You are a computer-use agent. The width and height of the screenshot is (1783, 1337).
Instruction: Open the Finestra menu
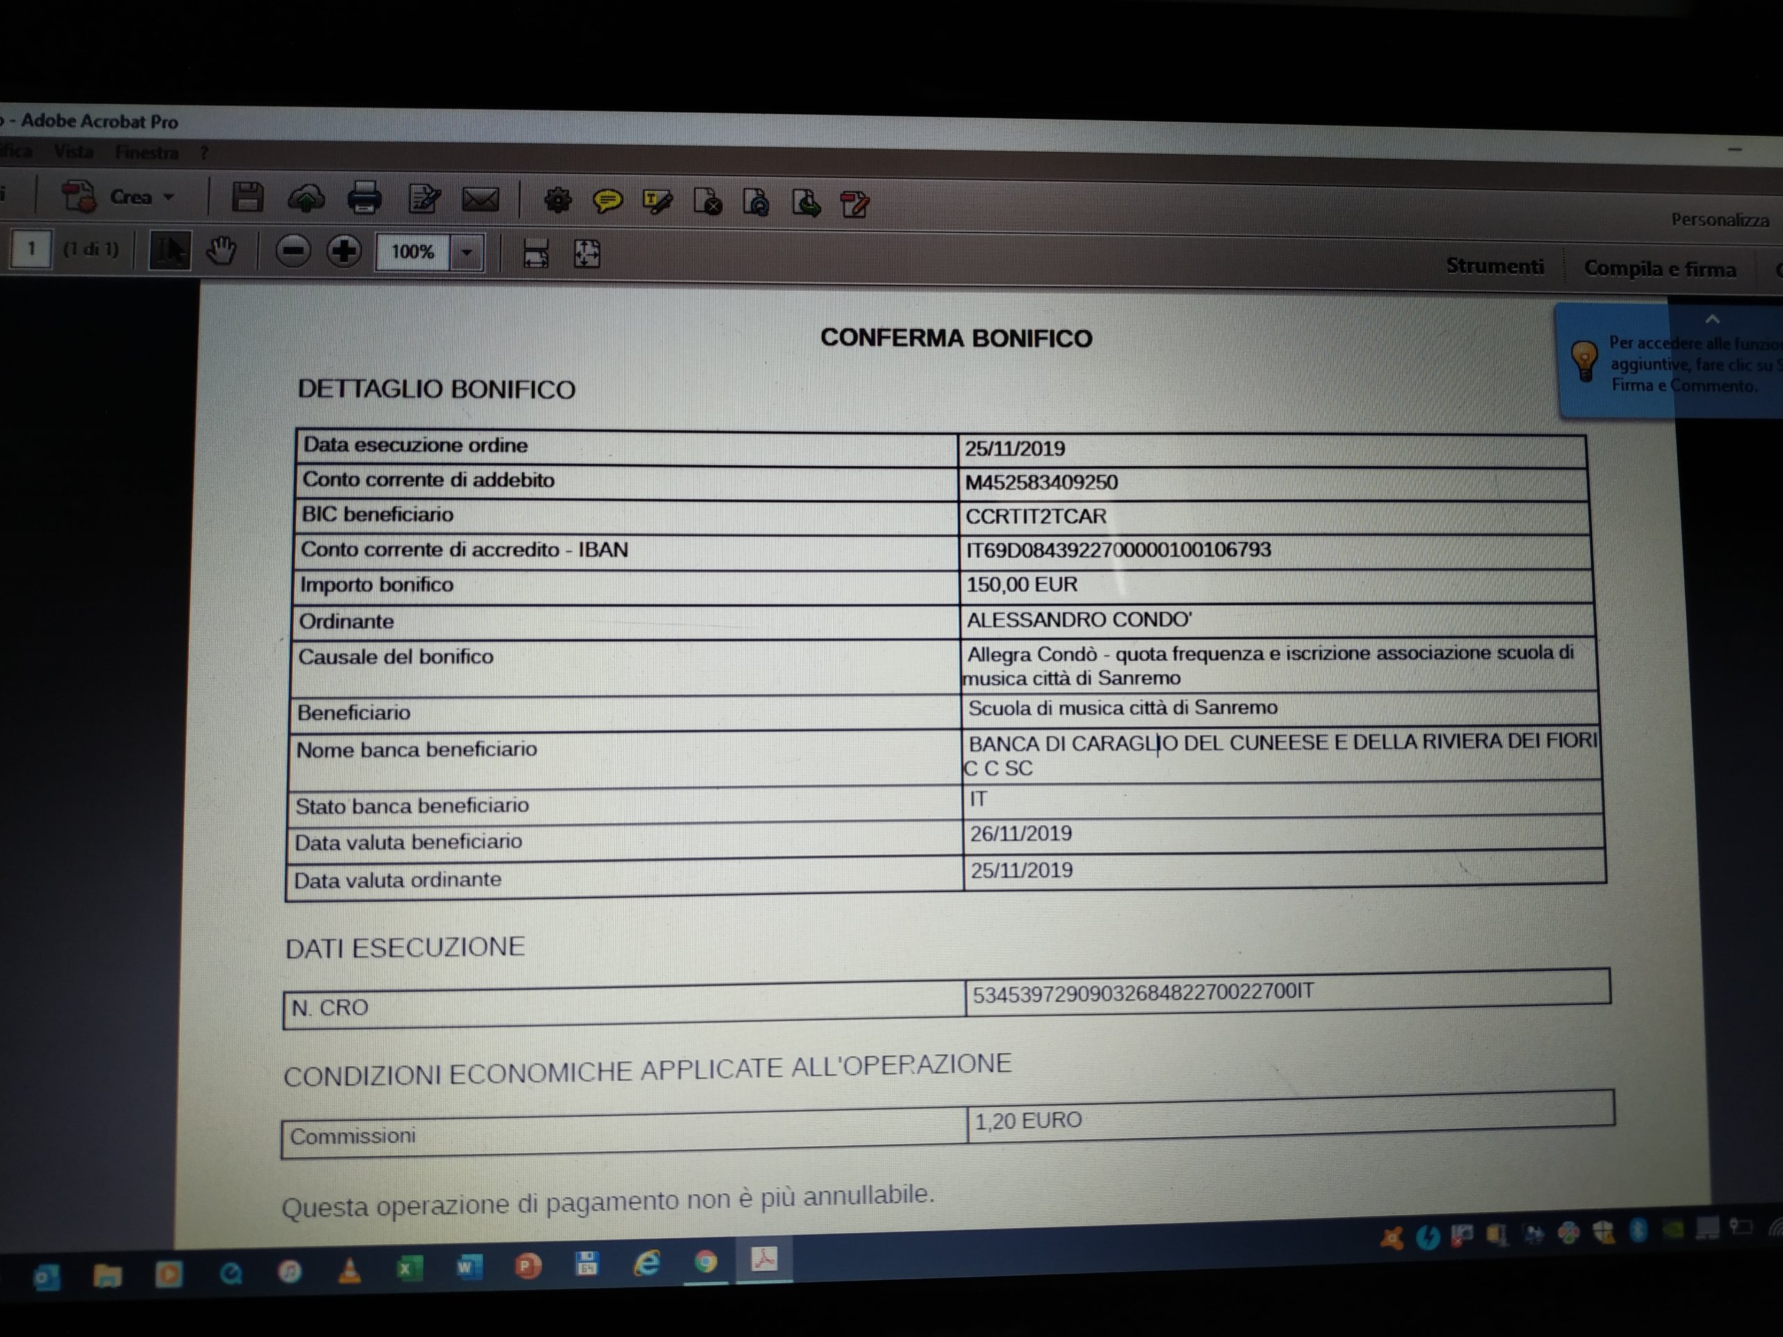pos(146,153)
